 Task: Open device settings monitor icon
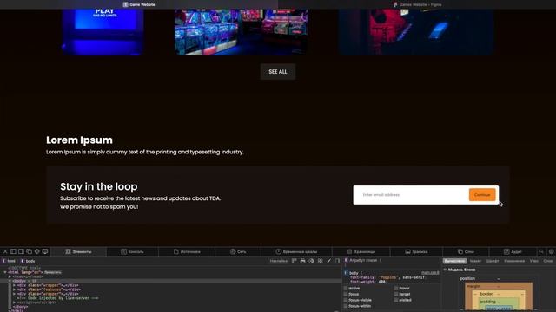(x=45, y=251)
